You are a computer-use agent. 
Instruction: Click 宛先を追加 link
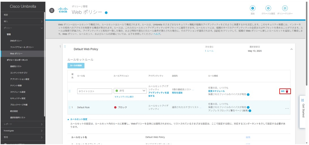tap(177, 93)
